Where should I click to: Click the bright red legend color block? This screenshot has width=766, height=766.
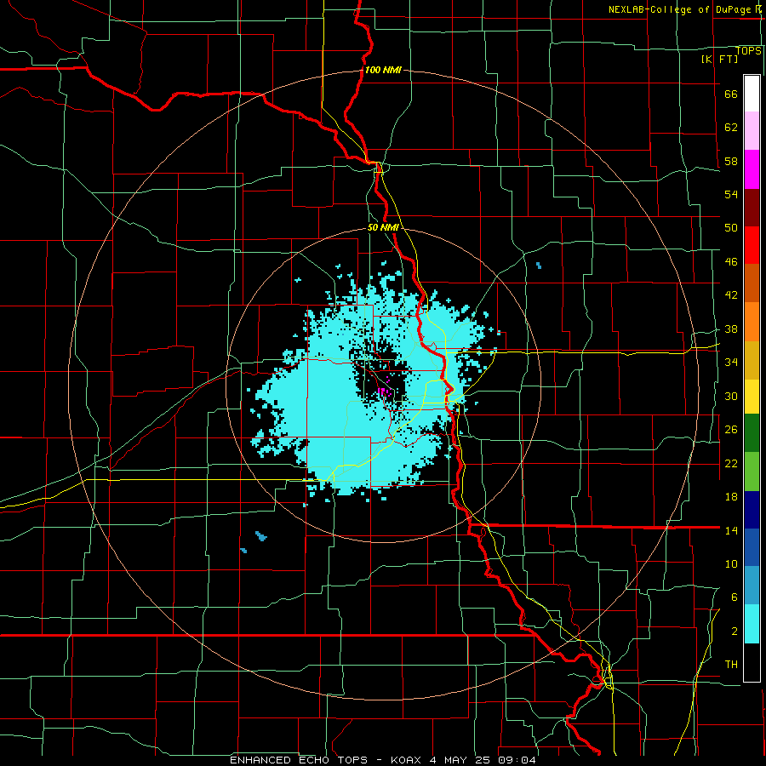pyautogui.click(x=752, y=245)
